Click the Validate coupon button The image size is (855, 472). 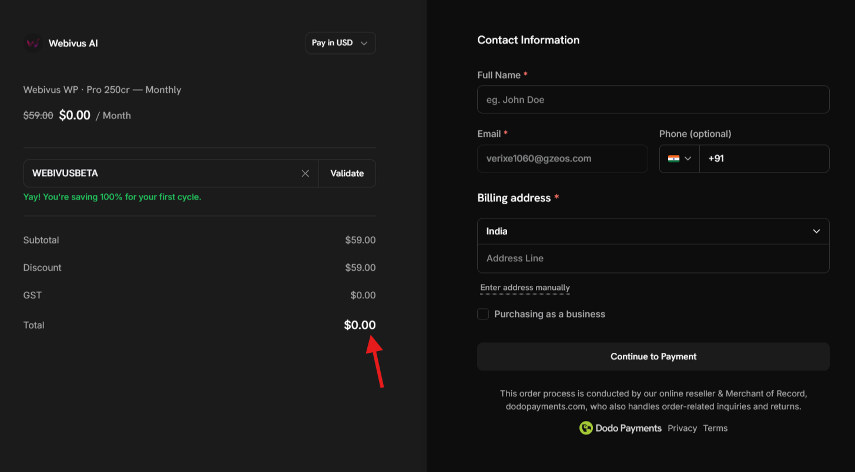[347, 173]
